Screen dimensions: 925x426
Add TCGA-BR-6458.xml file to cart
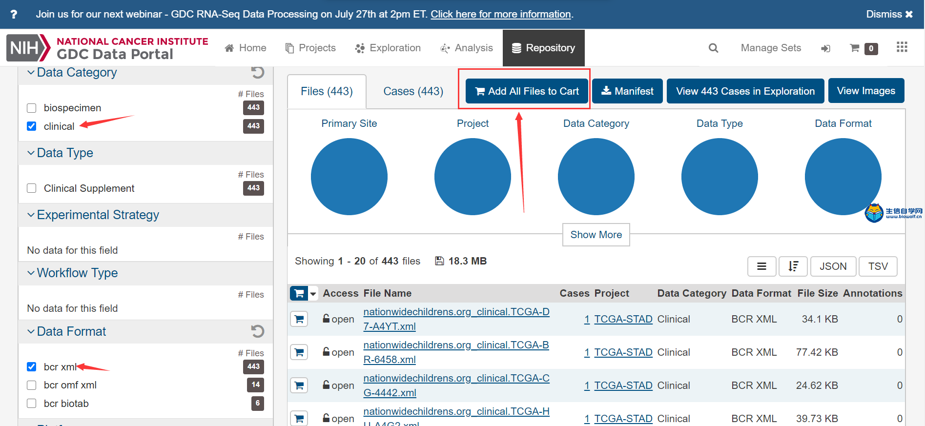299,352
